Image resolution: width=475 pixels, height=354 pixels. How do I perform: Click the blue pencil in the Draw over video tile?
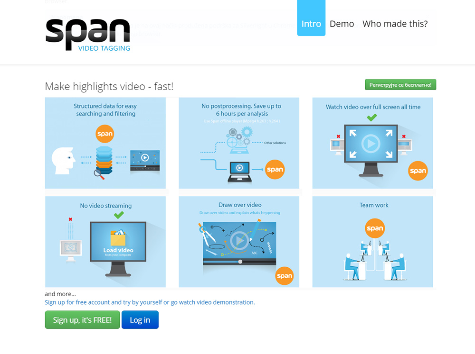pyautogui.click(x=256, y=230)
